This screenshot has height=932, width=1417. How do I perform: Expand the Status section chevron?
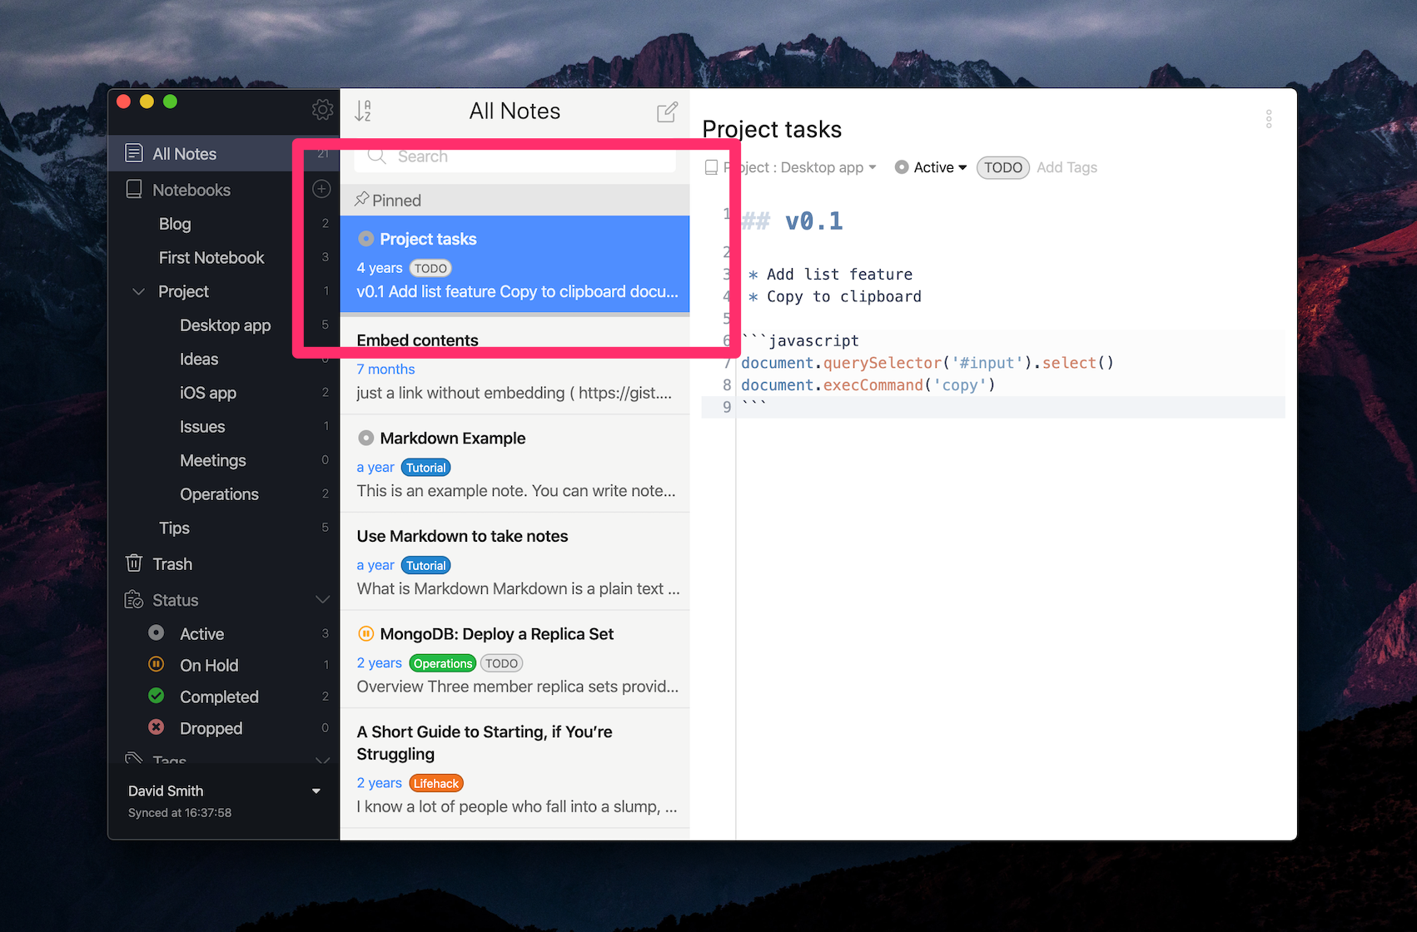[323, 599]
